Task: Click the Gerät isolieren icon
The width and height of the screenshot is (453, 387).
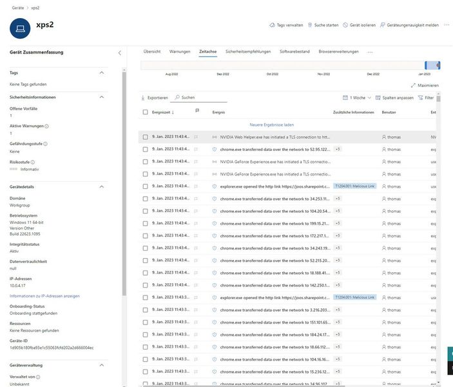Action: 346,25
